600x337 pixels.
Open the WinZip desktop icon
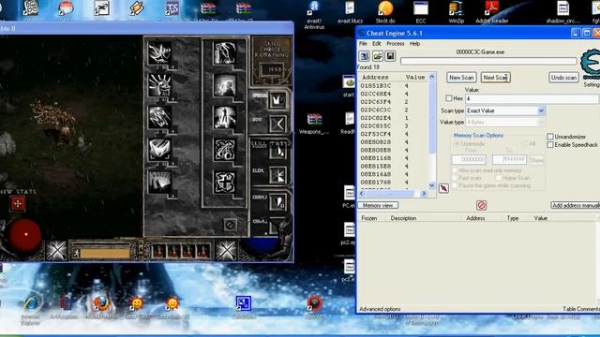456,12
